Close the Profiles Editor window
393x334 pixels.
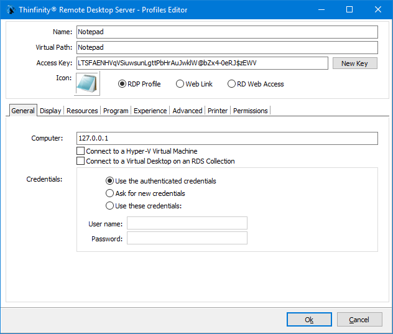coord(378,10)
